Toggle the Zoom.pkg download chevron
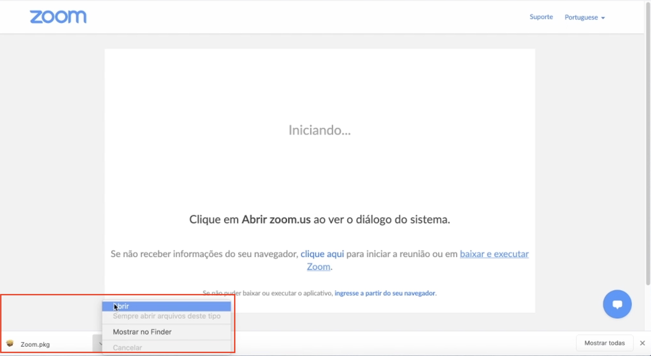 [98, 343]
